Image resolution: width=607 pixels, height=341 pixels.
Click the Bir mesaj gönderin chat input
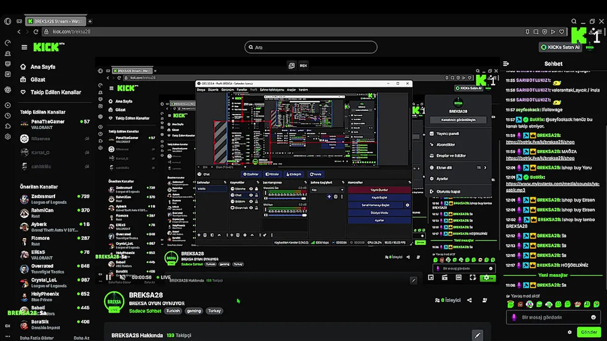tap(552, 317)
